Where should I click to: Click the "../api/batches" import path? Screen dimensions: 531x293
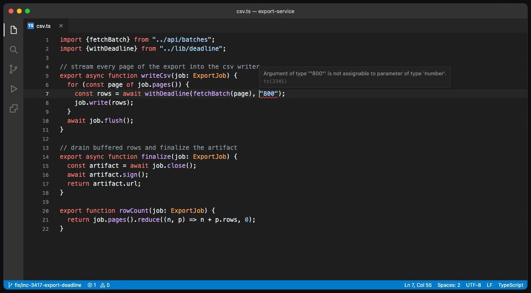tap(182, 40)
